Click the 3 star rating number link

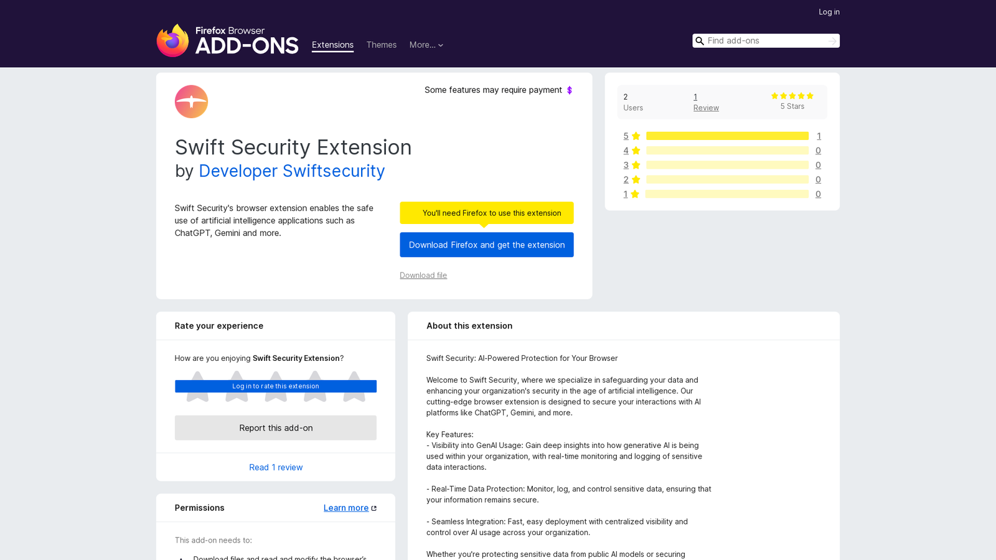click(626, 165)
